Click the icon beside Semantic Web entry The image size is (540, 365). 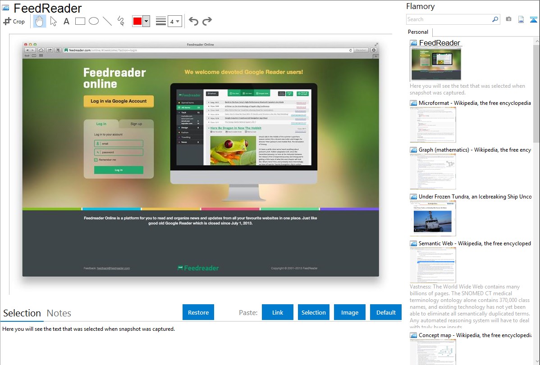[x=414, y=243]
